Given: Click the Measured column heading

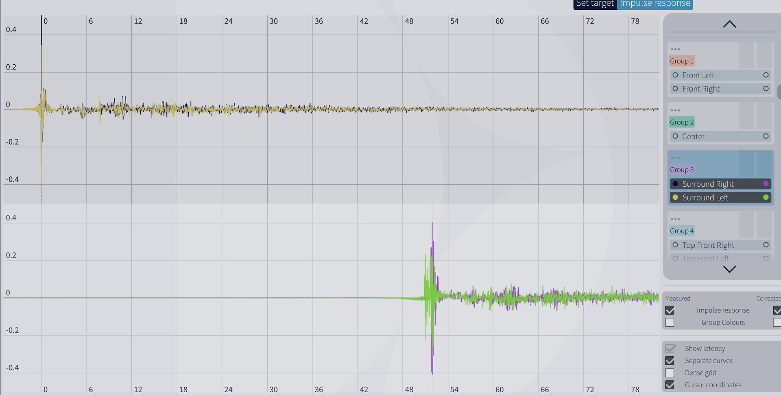Looking at the screenshot, I should point(678,299).
